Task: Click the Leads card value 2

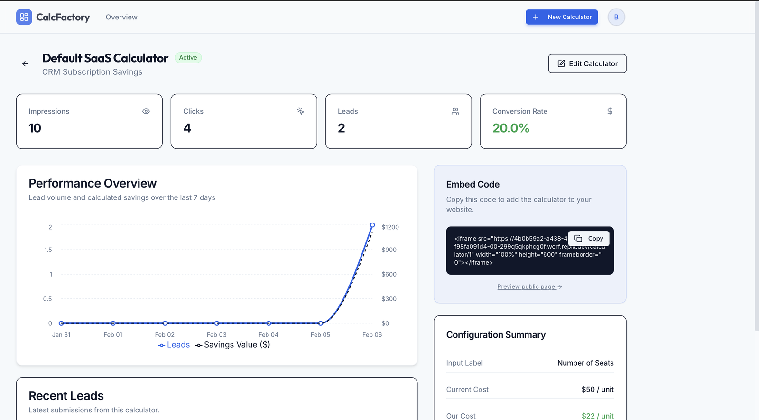Action: pos(342,128)
